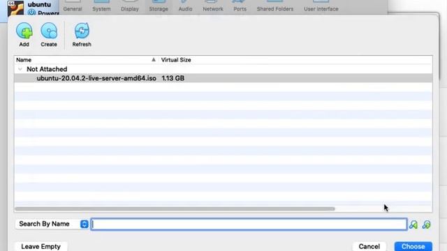447x251 pixels.
Task: Open the General tab in Settings window
Action: pos(73,6)
